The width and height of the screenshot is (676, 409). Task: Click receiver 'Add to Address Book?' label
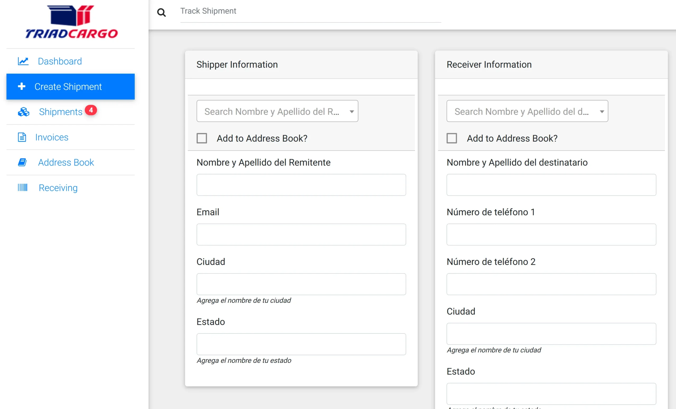click(x=512, y=138)
